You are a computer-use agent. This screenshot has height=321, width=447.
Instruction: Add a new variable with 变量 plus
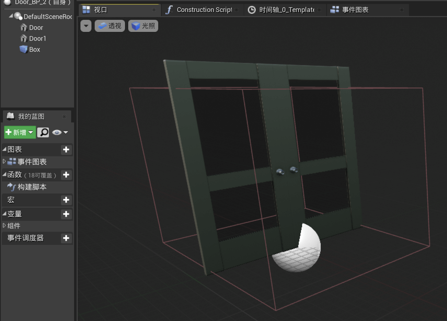click(66, 214)
